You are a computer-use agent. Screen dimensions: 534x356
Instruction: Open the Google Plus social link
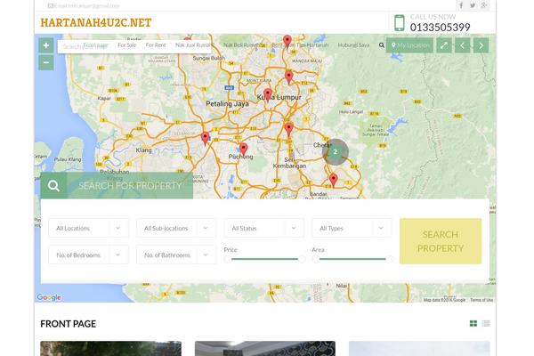[484, 5]
